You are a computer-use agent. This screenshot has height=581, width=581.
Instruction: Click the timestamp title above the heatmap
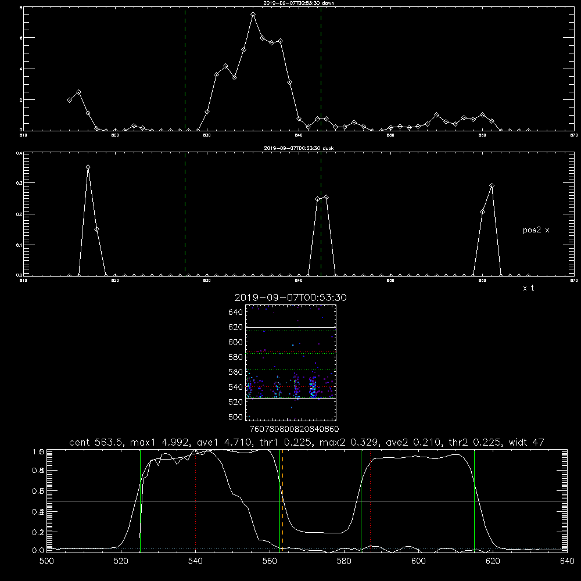click(290, 297)
